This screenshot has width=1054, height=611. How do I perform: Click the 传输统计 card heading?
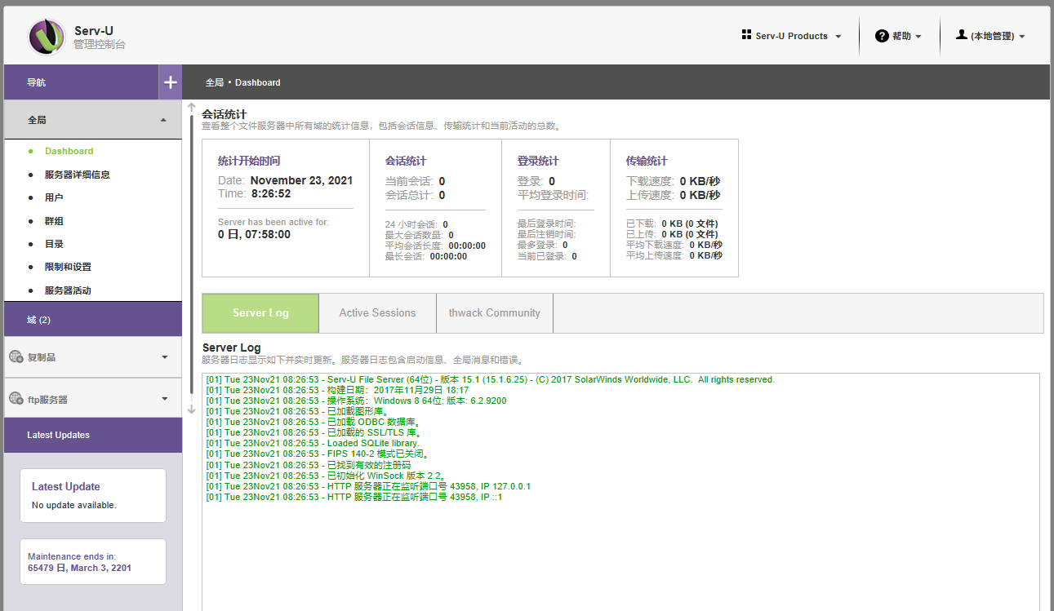(647, 161)
